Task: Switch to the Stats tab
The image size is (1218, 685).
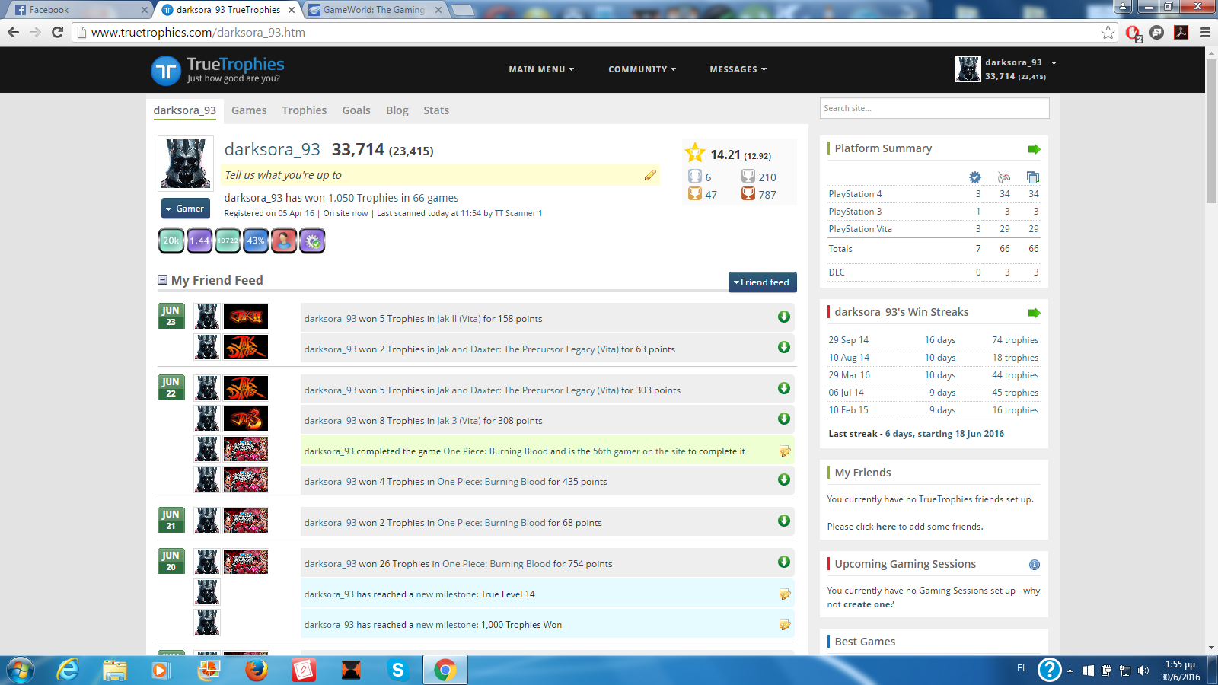Action: pos(436,110)
